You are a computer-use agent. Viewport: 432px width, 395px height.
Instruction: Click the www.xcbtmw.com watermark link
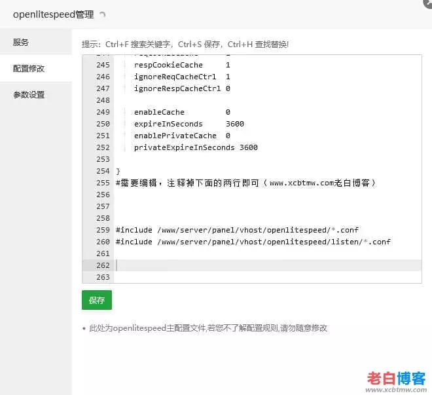tap(395, 389)
